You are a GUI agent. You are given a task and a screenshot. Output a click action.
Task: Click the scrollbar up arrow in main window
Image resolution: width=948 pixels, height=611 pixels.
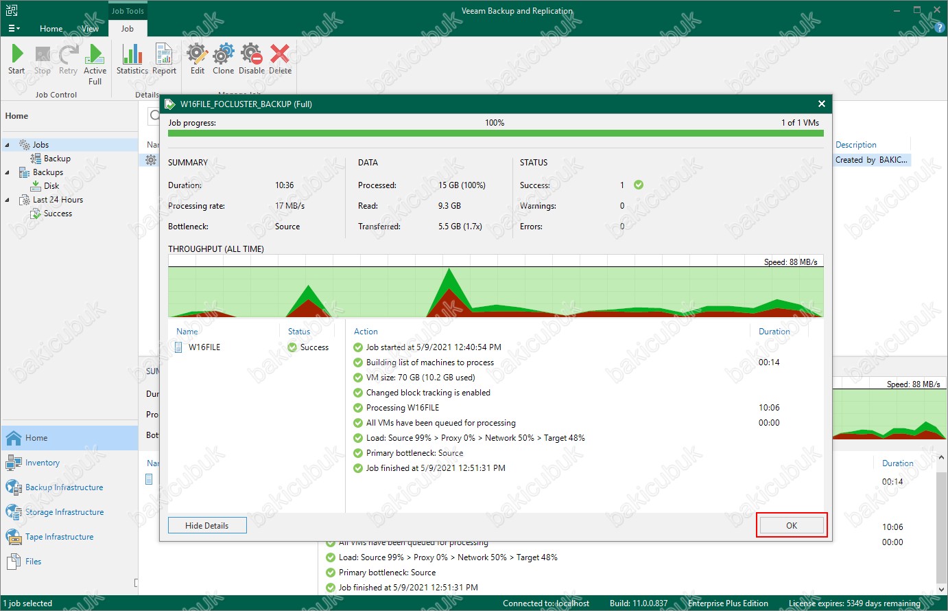click(x=941, y=458)
